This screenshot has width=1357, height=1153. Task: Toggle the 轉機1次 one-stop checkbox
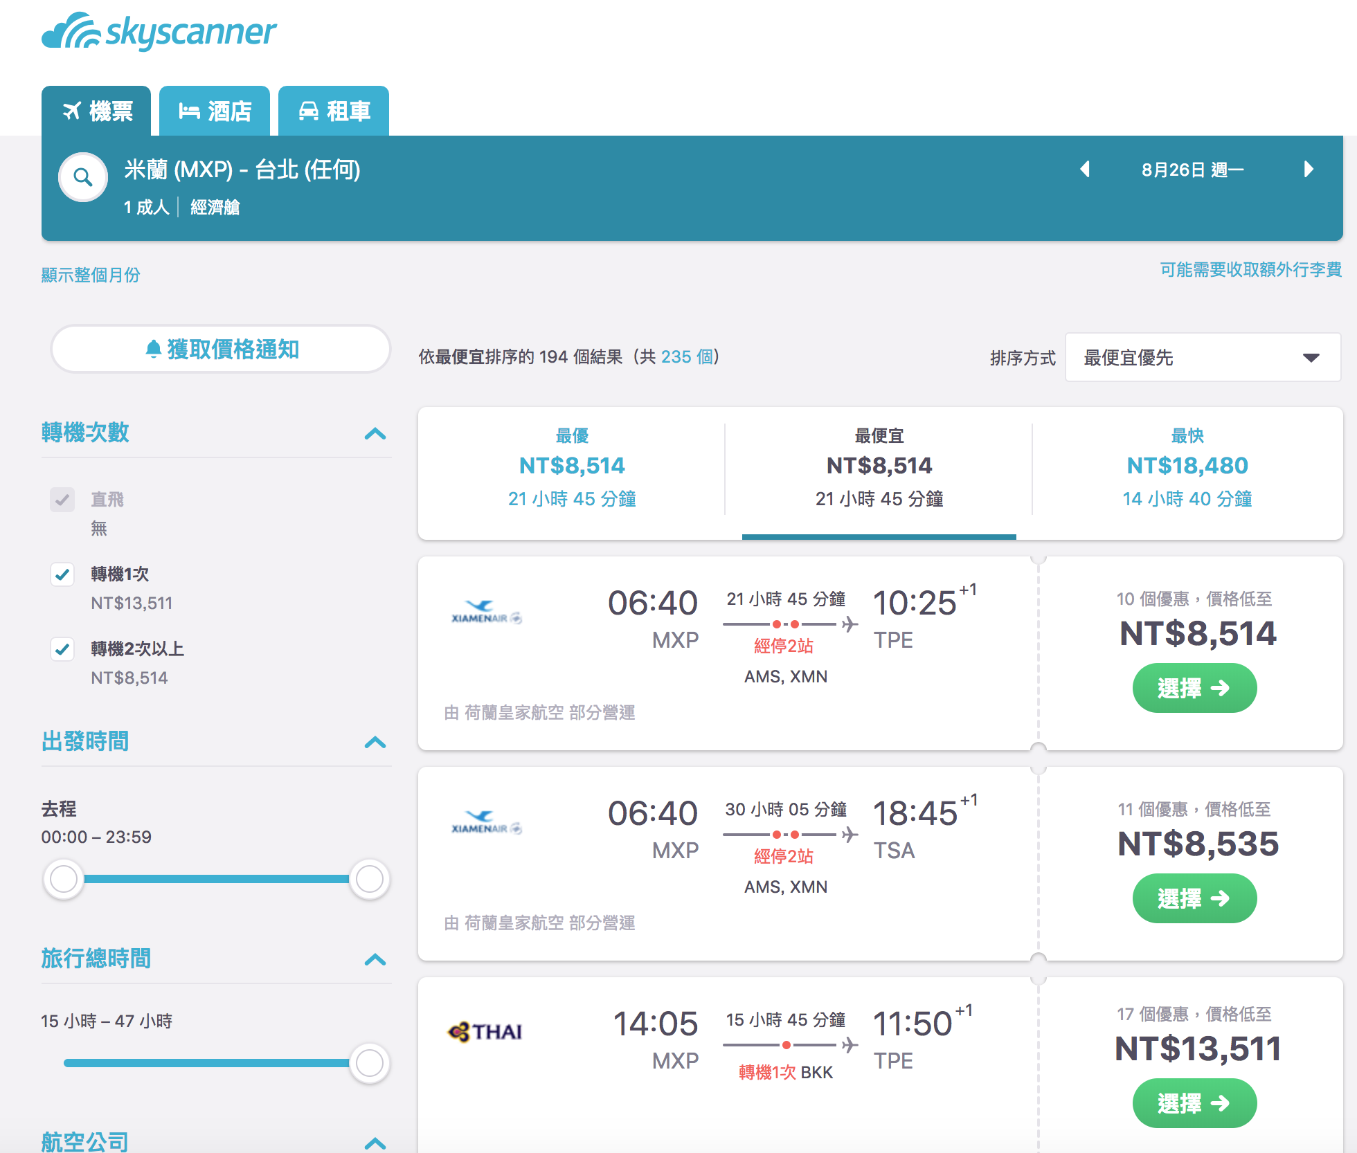click(x=62, y=574)
